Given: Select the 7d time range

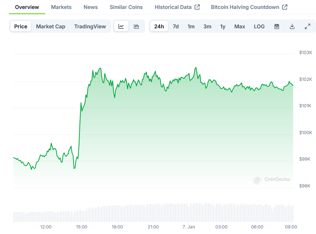Looking at the screenshot, I should tap(176, 26).
